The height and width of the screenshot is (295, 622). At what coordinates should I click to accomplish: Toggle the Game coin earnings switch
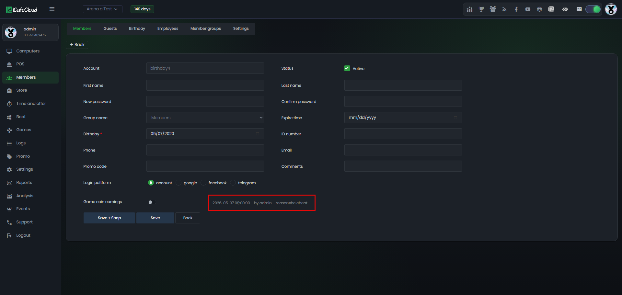pyautogui.click(x=152, y=202)
